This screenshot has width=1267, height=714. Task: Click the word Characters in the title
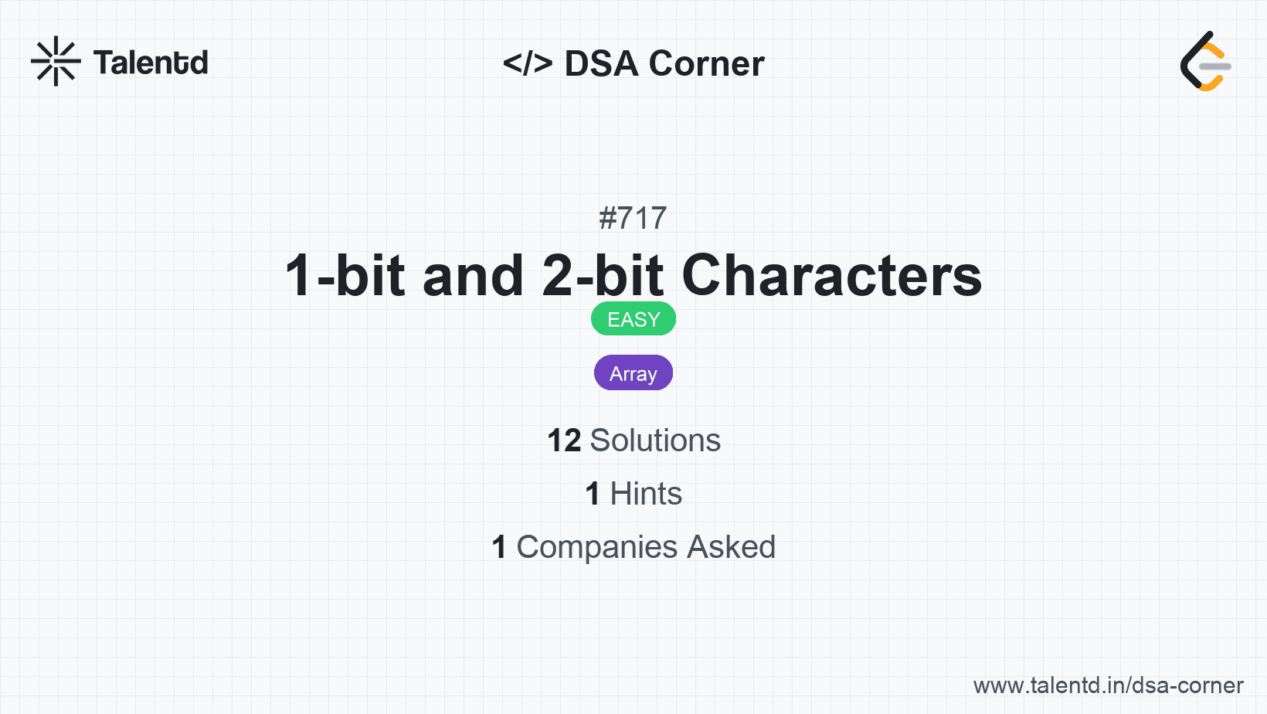coord(831,276)
